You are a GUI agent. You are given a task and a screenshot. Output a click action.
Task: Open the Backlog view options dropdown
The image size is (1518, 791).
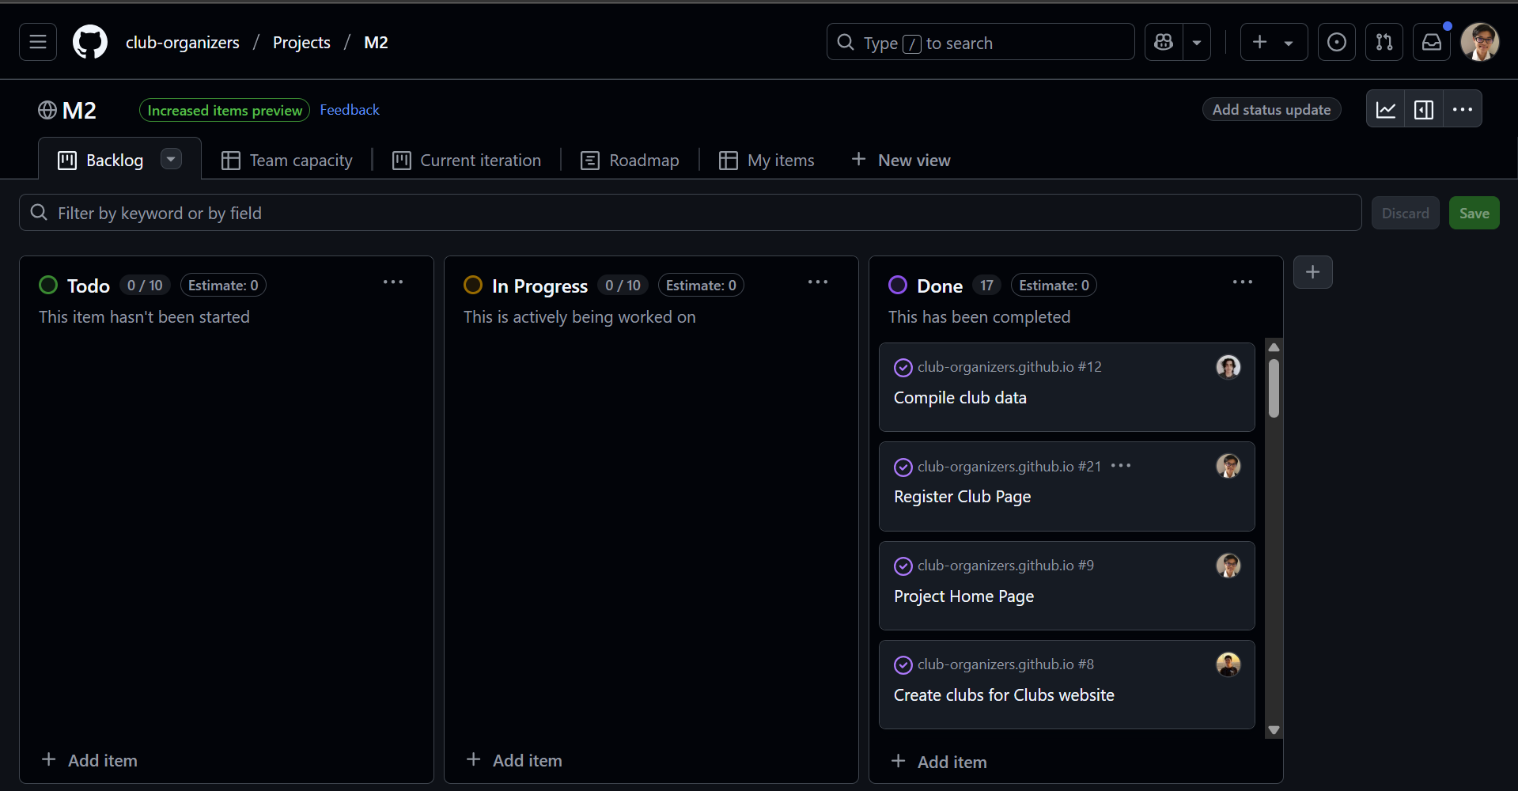[171, 159]
